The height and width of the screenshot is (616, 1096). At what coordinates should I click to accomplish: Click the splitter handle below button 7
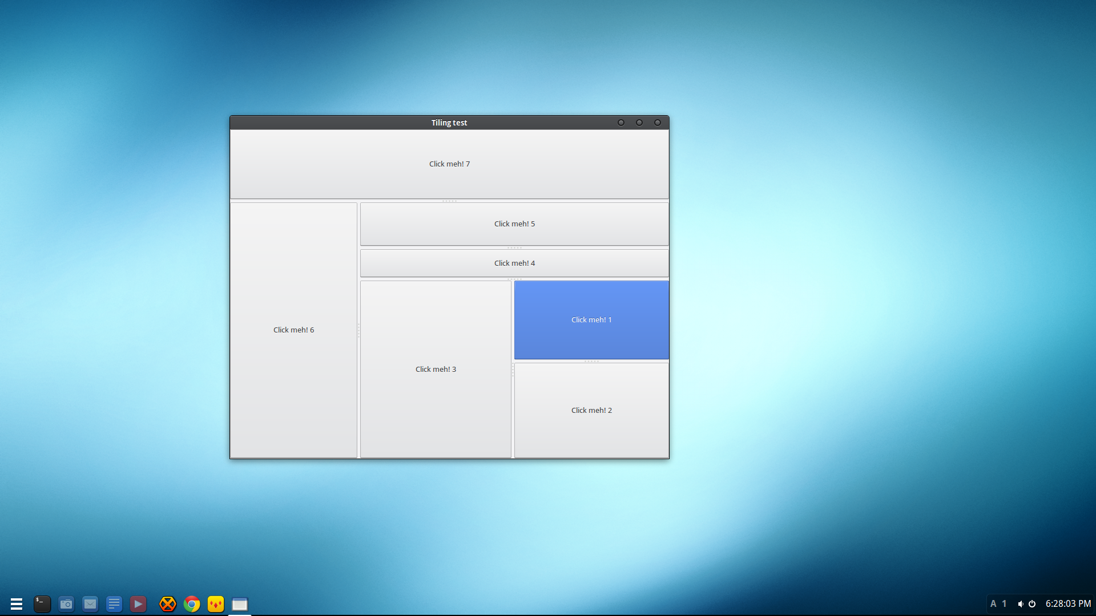(449, 201)
